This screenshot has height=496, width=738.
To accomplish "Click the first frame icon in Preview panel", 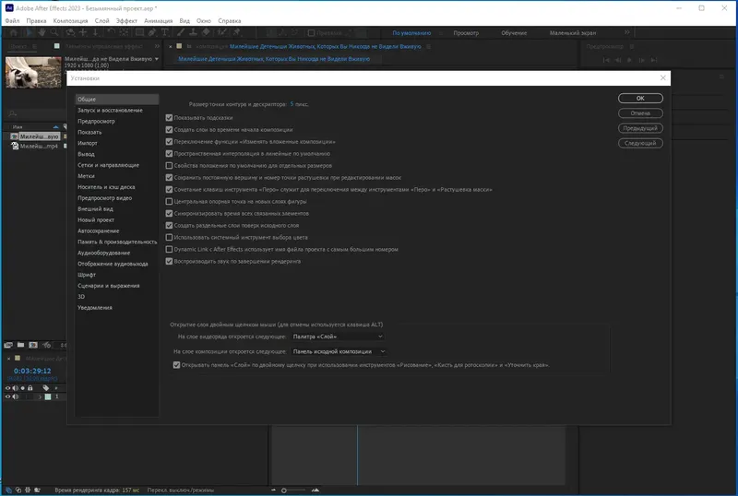I will click(606, 60).
